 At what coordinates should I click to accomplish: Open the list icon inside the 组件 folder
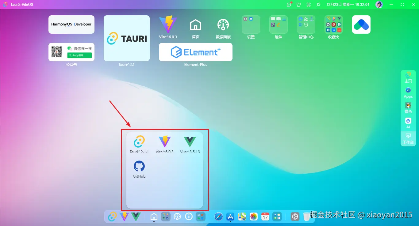[x=284, y=19]
